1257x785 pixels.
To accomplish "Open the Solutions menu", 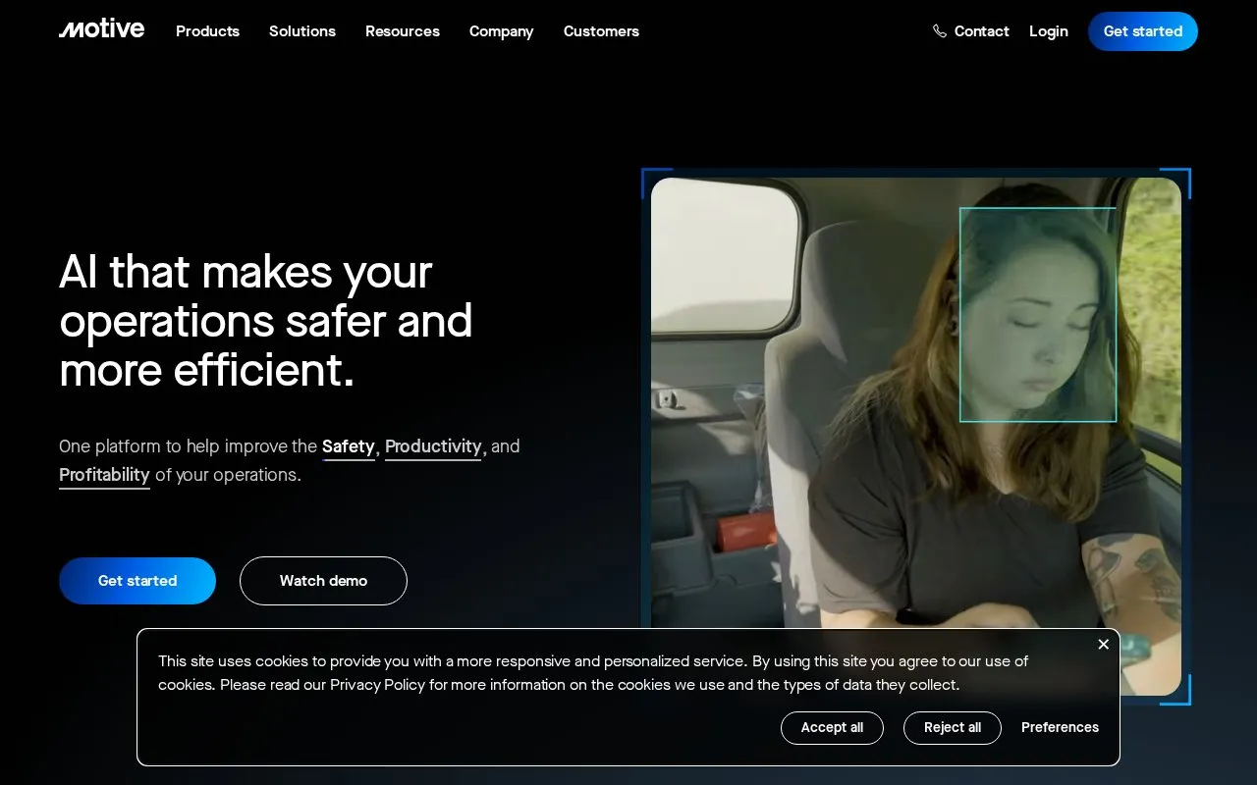I will pos(302,31).
